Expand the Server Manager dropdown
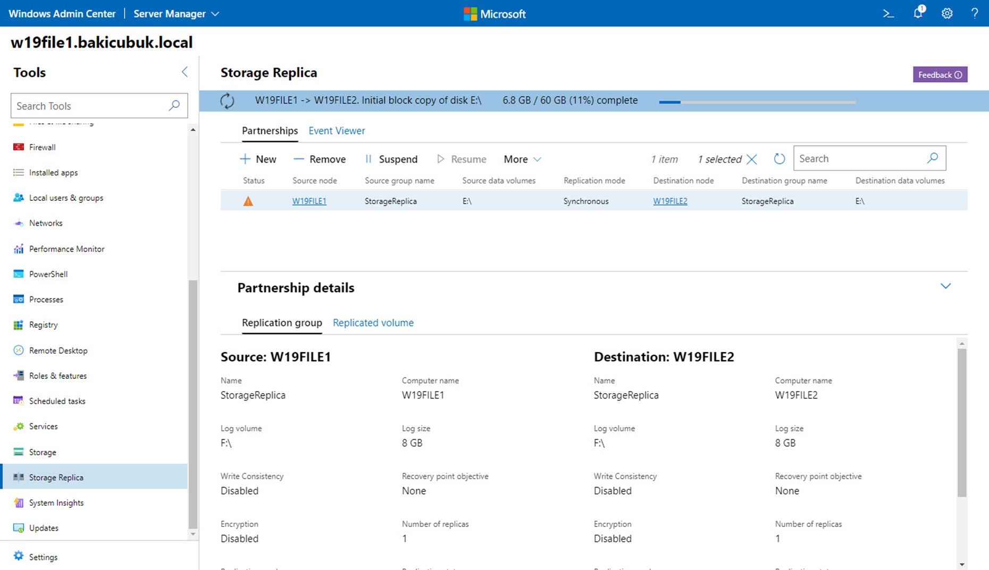The width and height of the screenshot is (989, 570). [x=176, y=14]
